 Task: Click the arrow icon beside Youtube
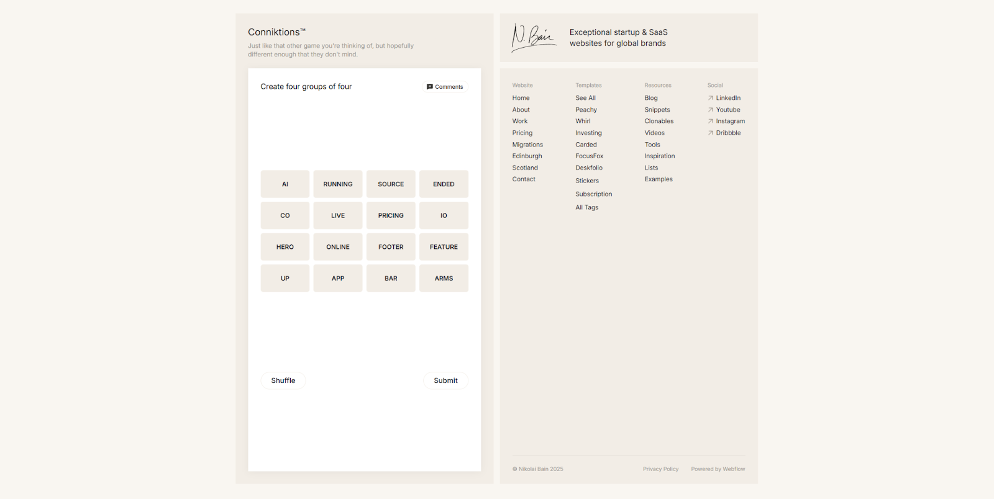pyautogui.click(x=711, y=110)
